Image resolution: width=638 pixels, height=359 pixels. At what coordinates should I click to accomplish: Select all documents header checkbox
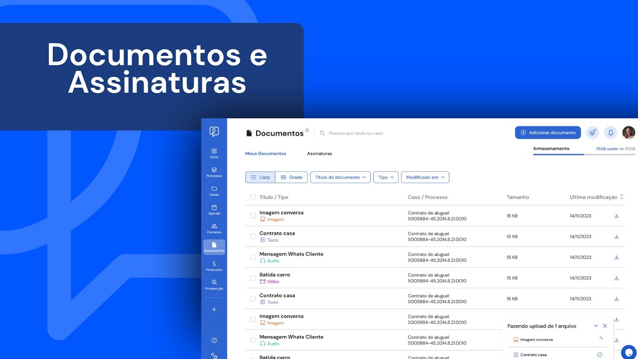(x=253, y=197)
